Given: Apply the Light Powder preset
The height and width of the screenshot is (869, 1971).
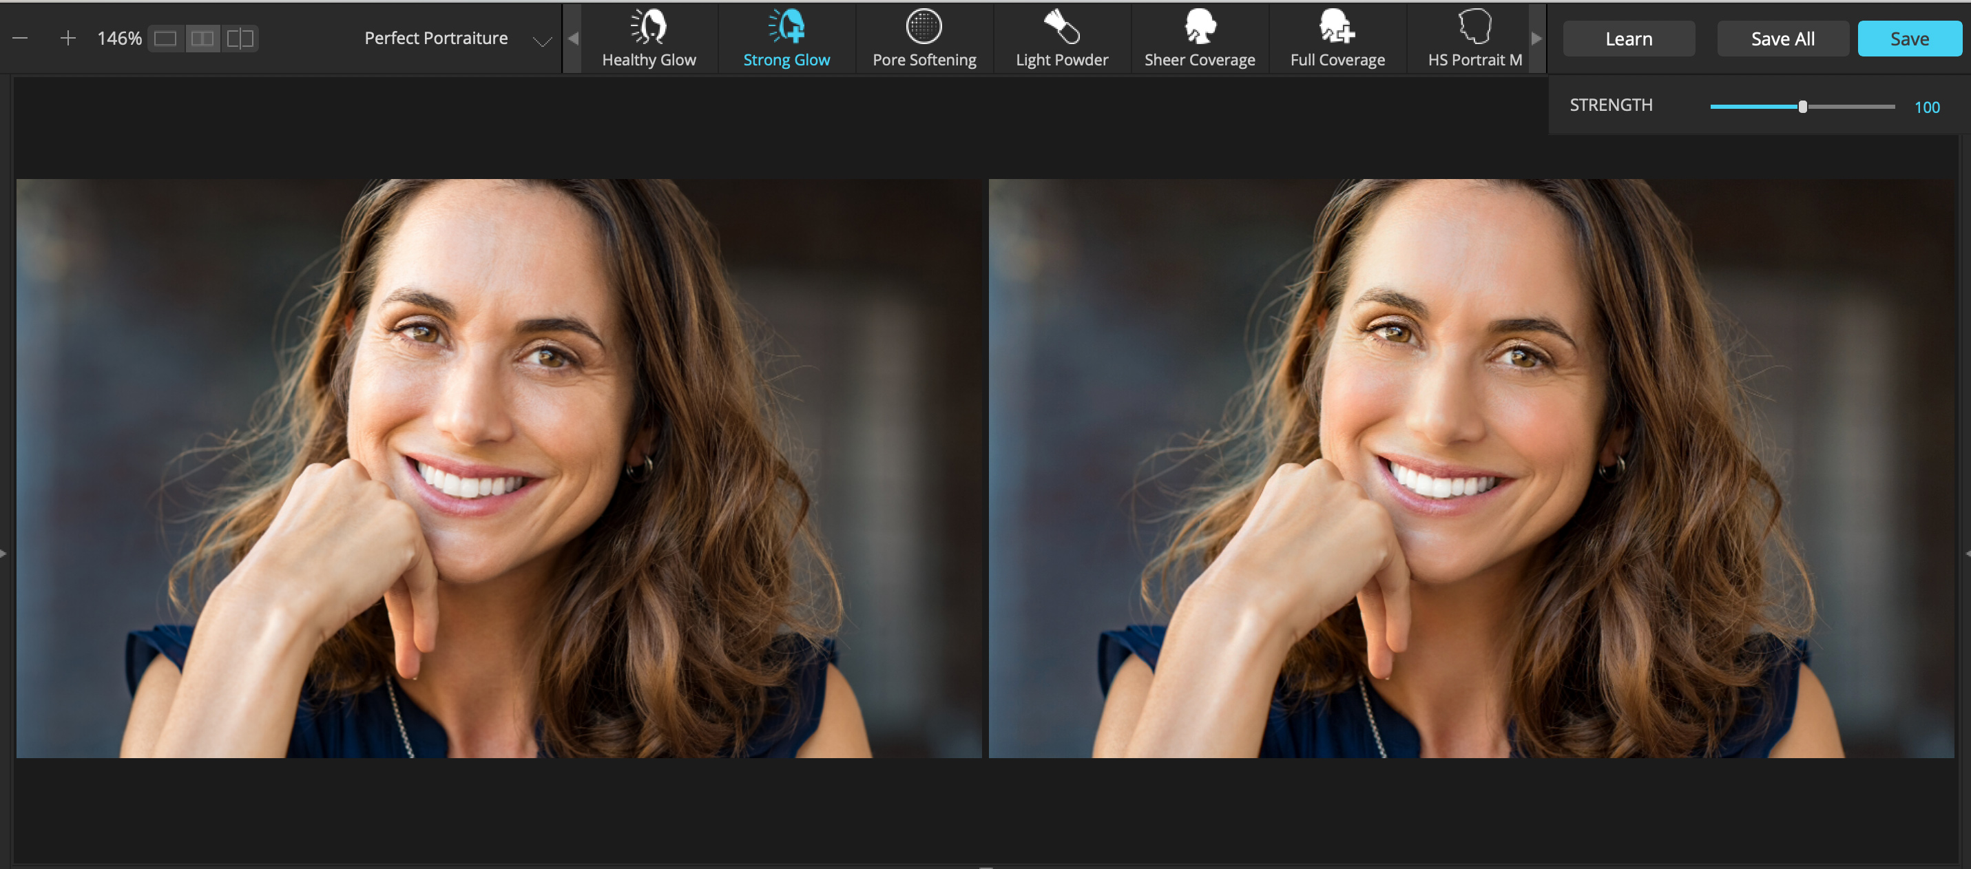Looking at the screenshot, I should click(x=1061, y=37).
